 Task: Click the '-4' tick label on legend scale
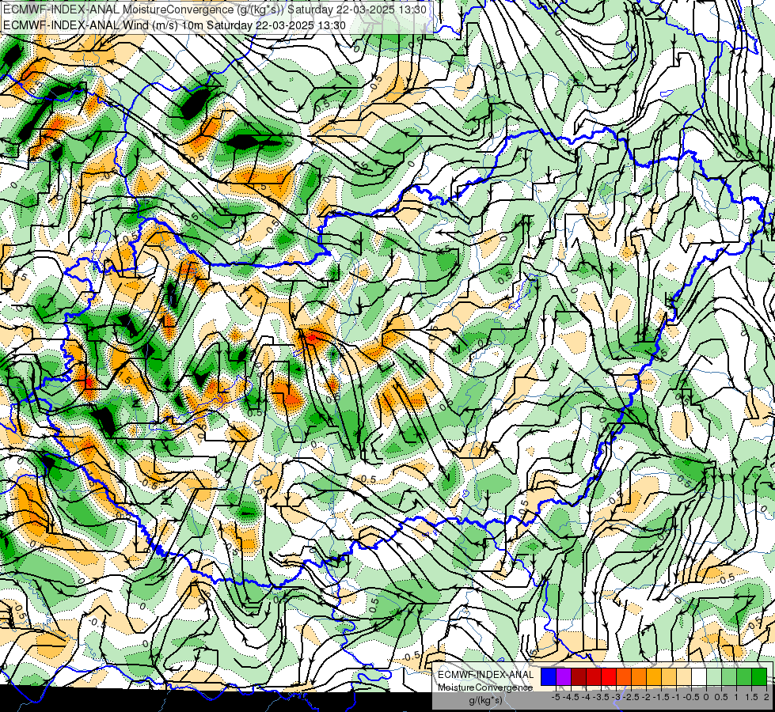click(x=586, y=697)
